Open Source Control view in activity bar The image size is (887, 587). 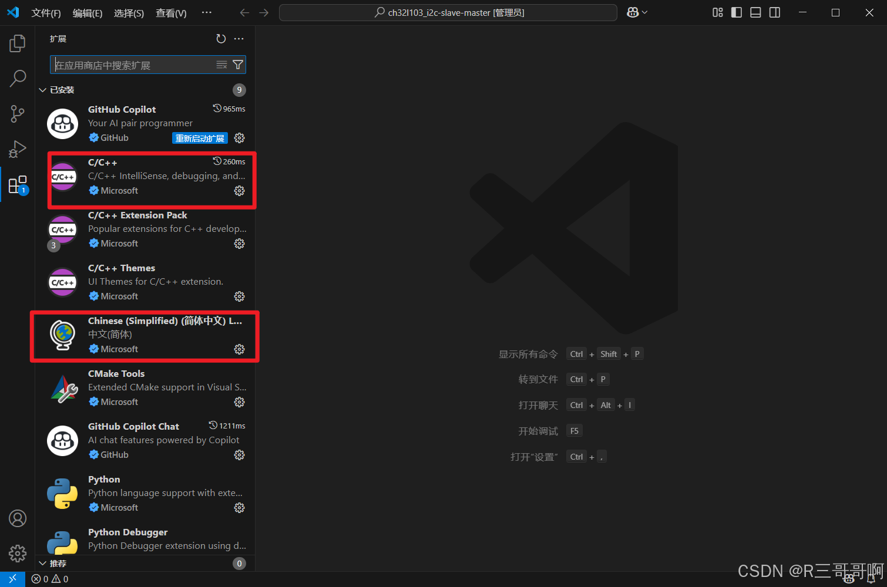pyautogui.click(x=18, y=113)
